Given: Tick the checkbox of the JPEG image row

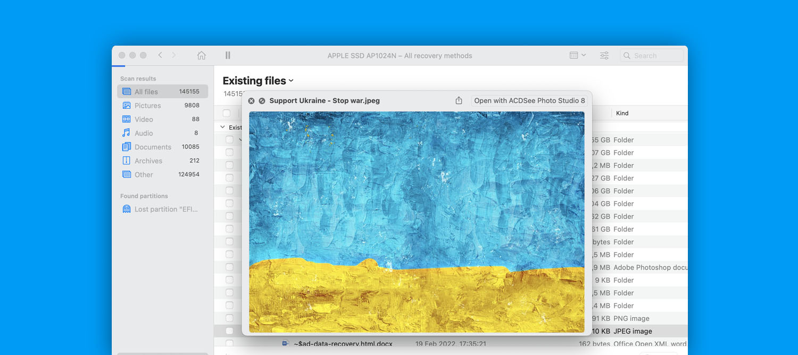Looking at the screenshot, I should tap(229, 331).
